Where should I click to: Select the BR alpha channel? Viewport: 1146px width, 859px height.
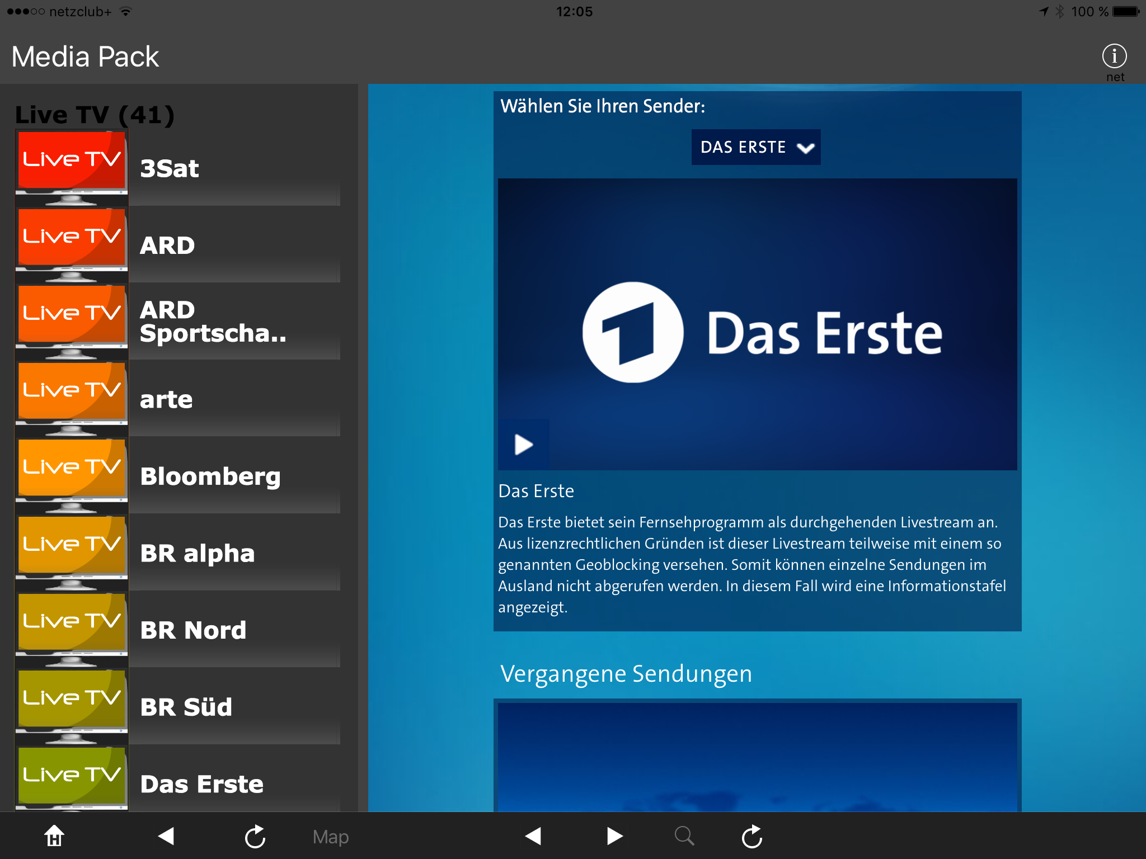point(234,553)
